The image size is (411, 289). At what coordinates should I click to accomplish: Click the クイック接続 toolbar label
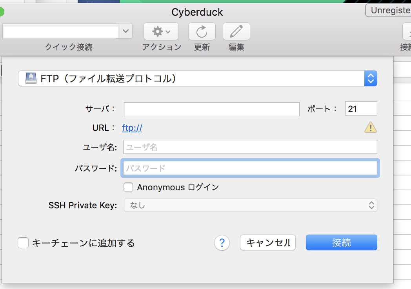[69, 47]
